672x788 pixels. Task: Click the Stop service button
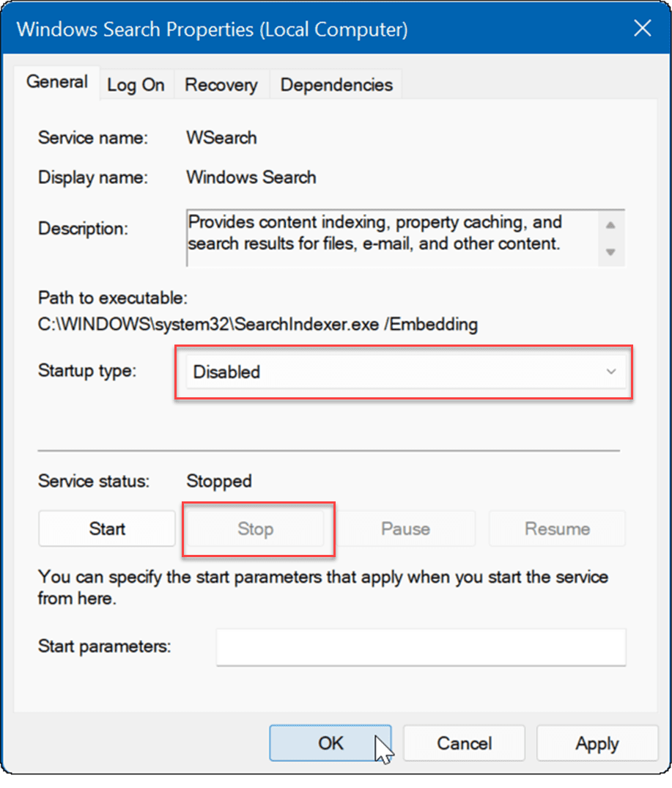click(255, 529)
